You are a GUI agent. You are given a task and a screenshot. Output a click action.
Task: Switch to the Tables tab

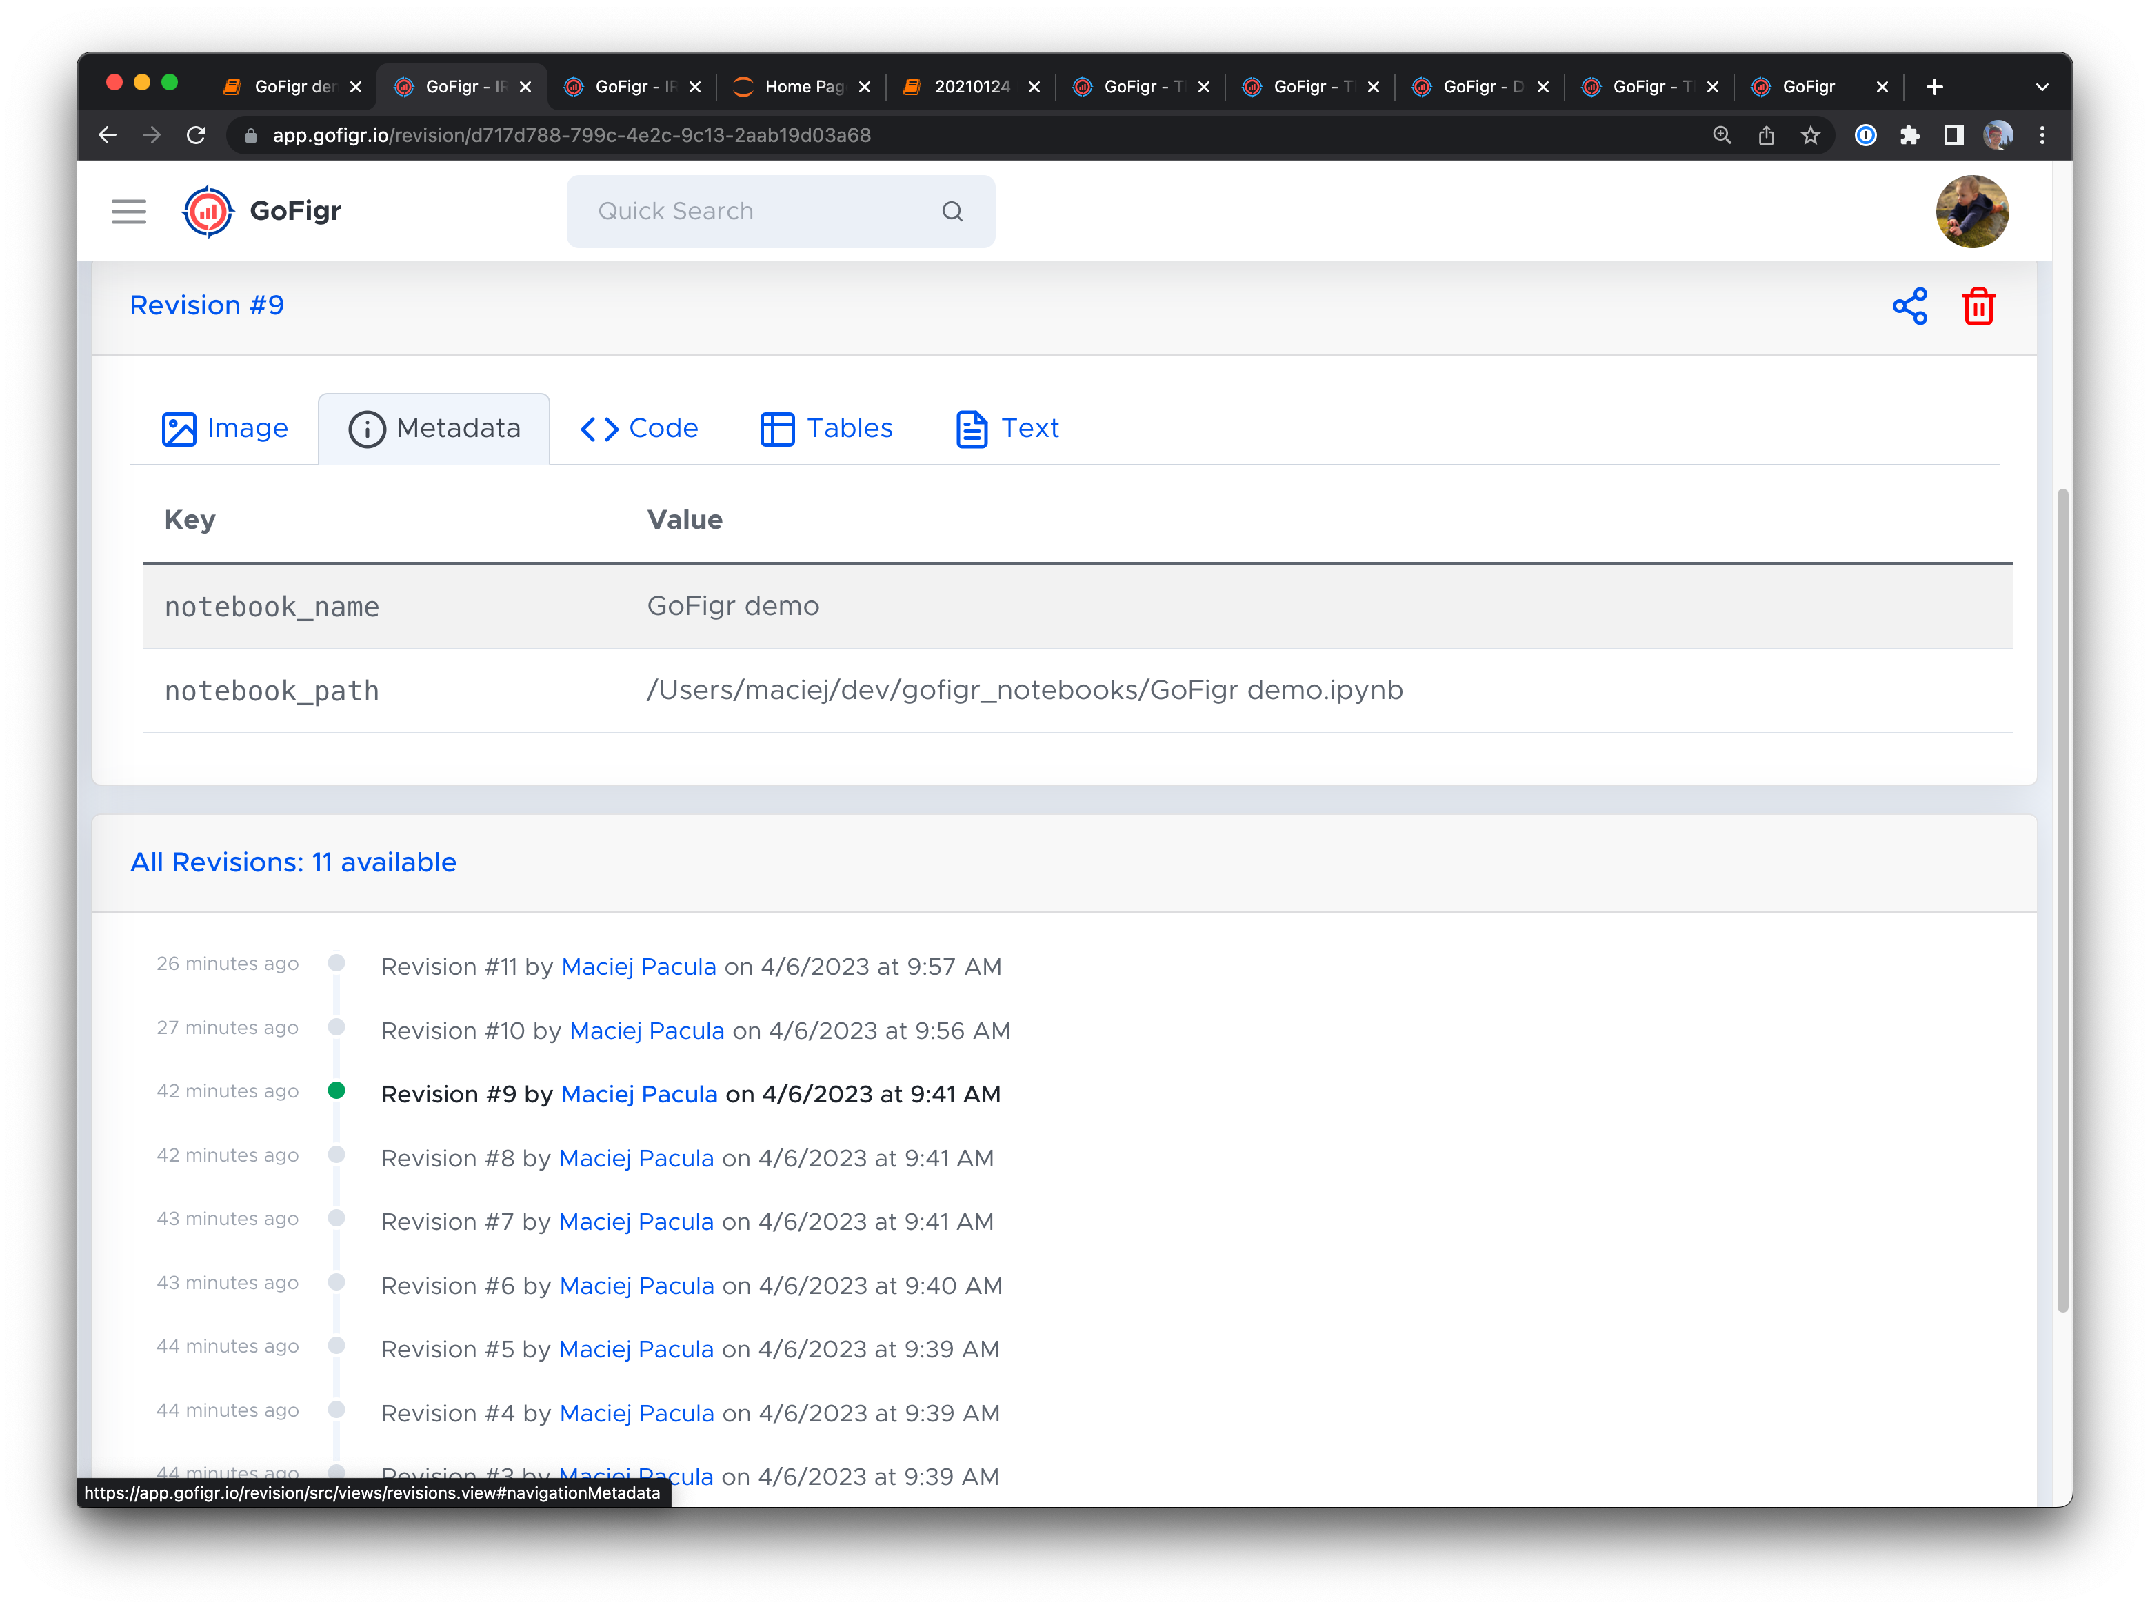pyautogui.click(x=826, y=427)
